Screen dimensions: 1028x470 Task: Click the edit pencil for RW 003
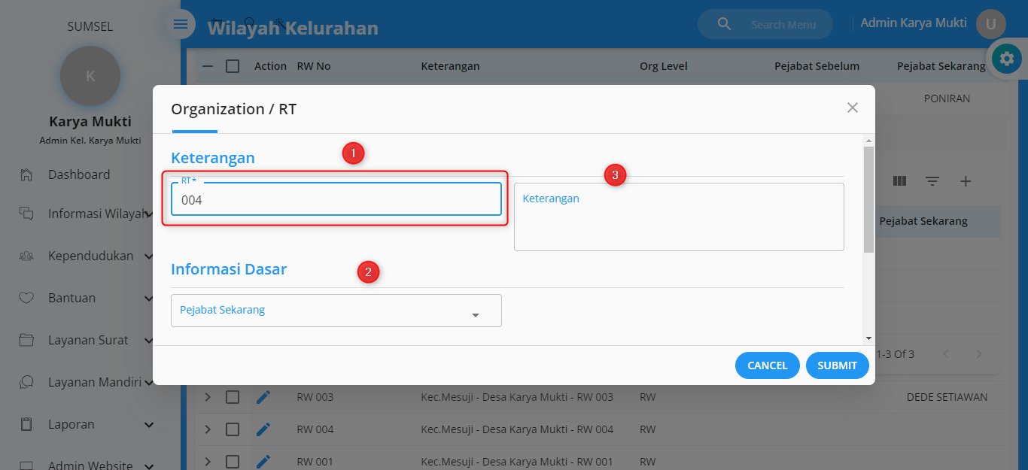click(x=263, y=397)
